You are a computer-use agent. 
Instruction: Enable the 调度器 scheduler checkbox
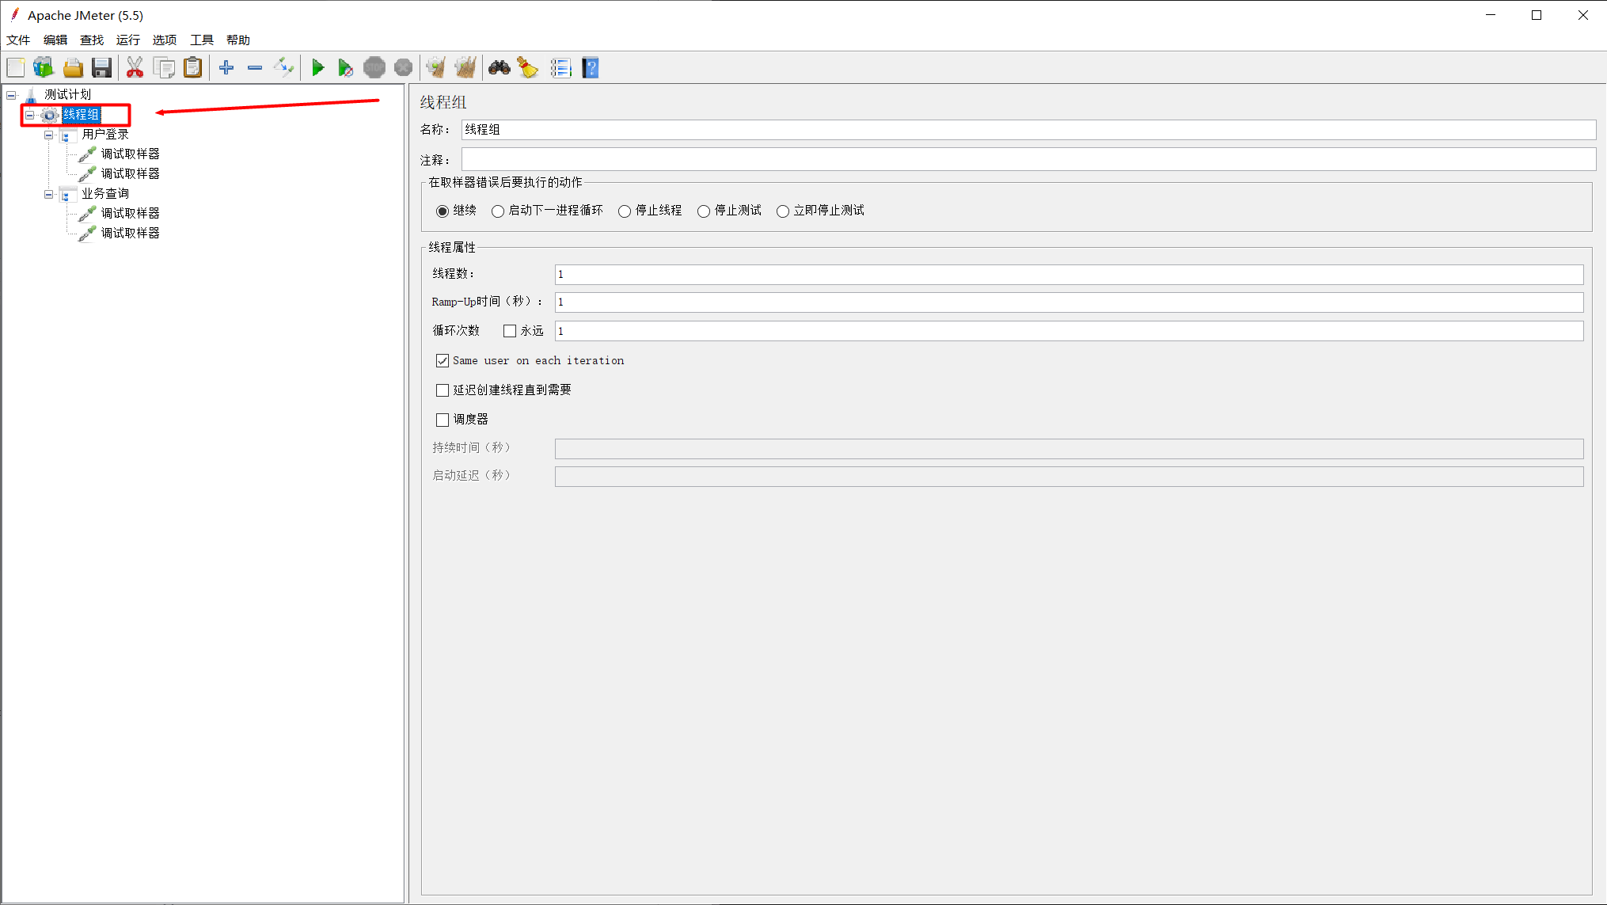click(443, 420)
